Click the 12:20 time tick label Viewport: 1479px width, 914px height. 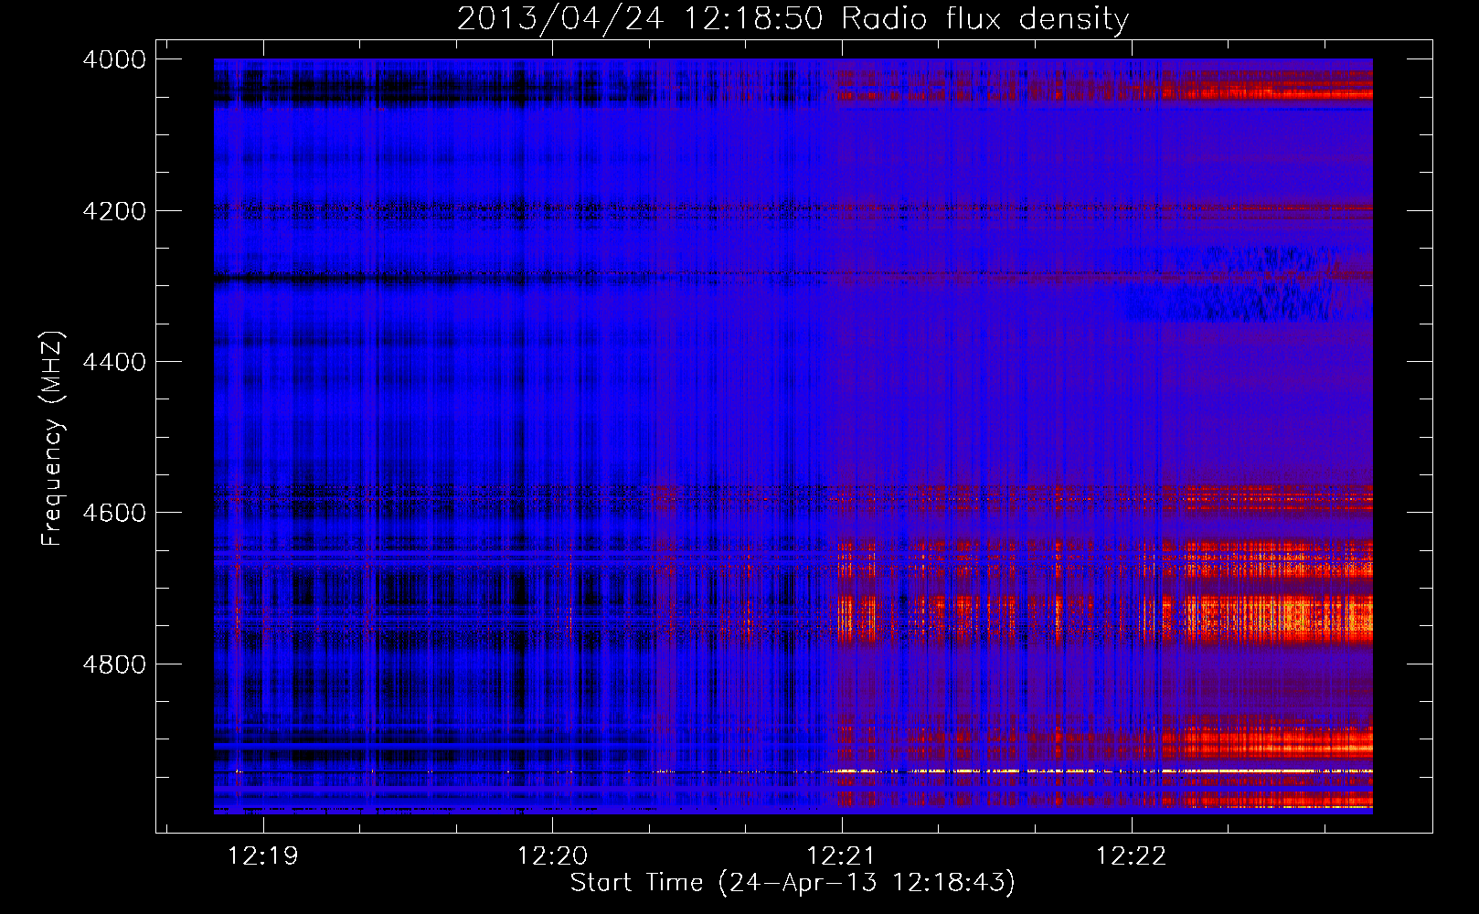coord(552,856)
